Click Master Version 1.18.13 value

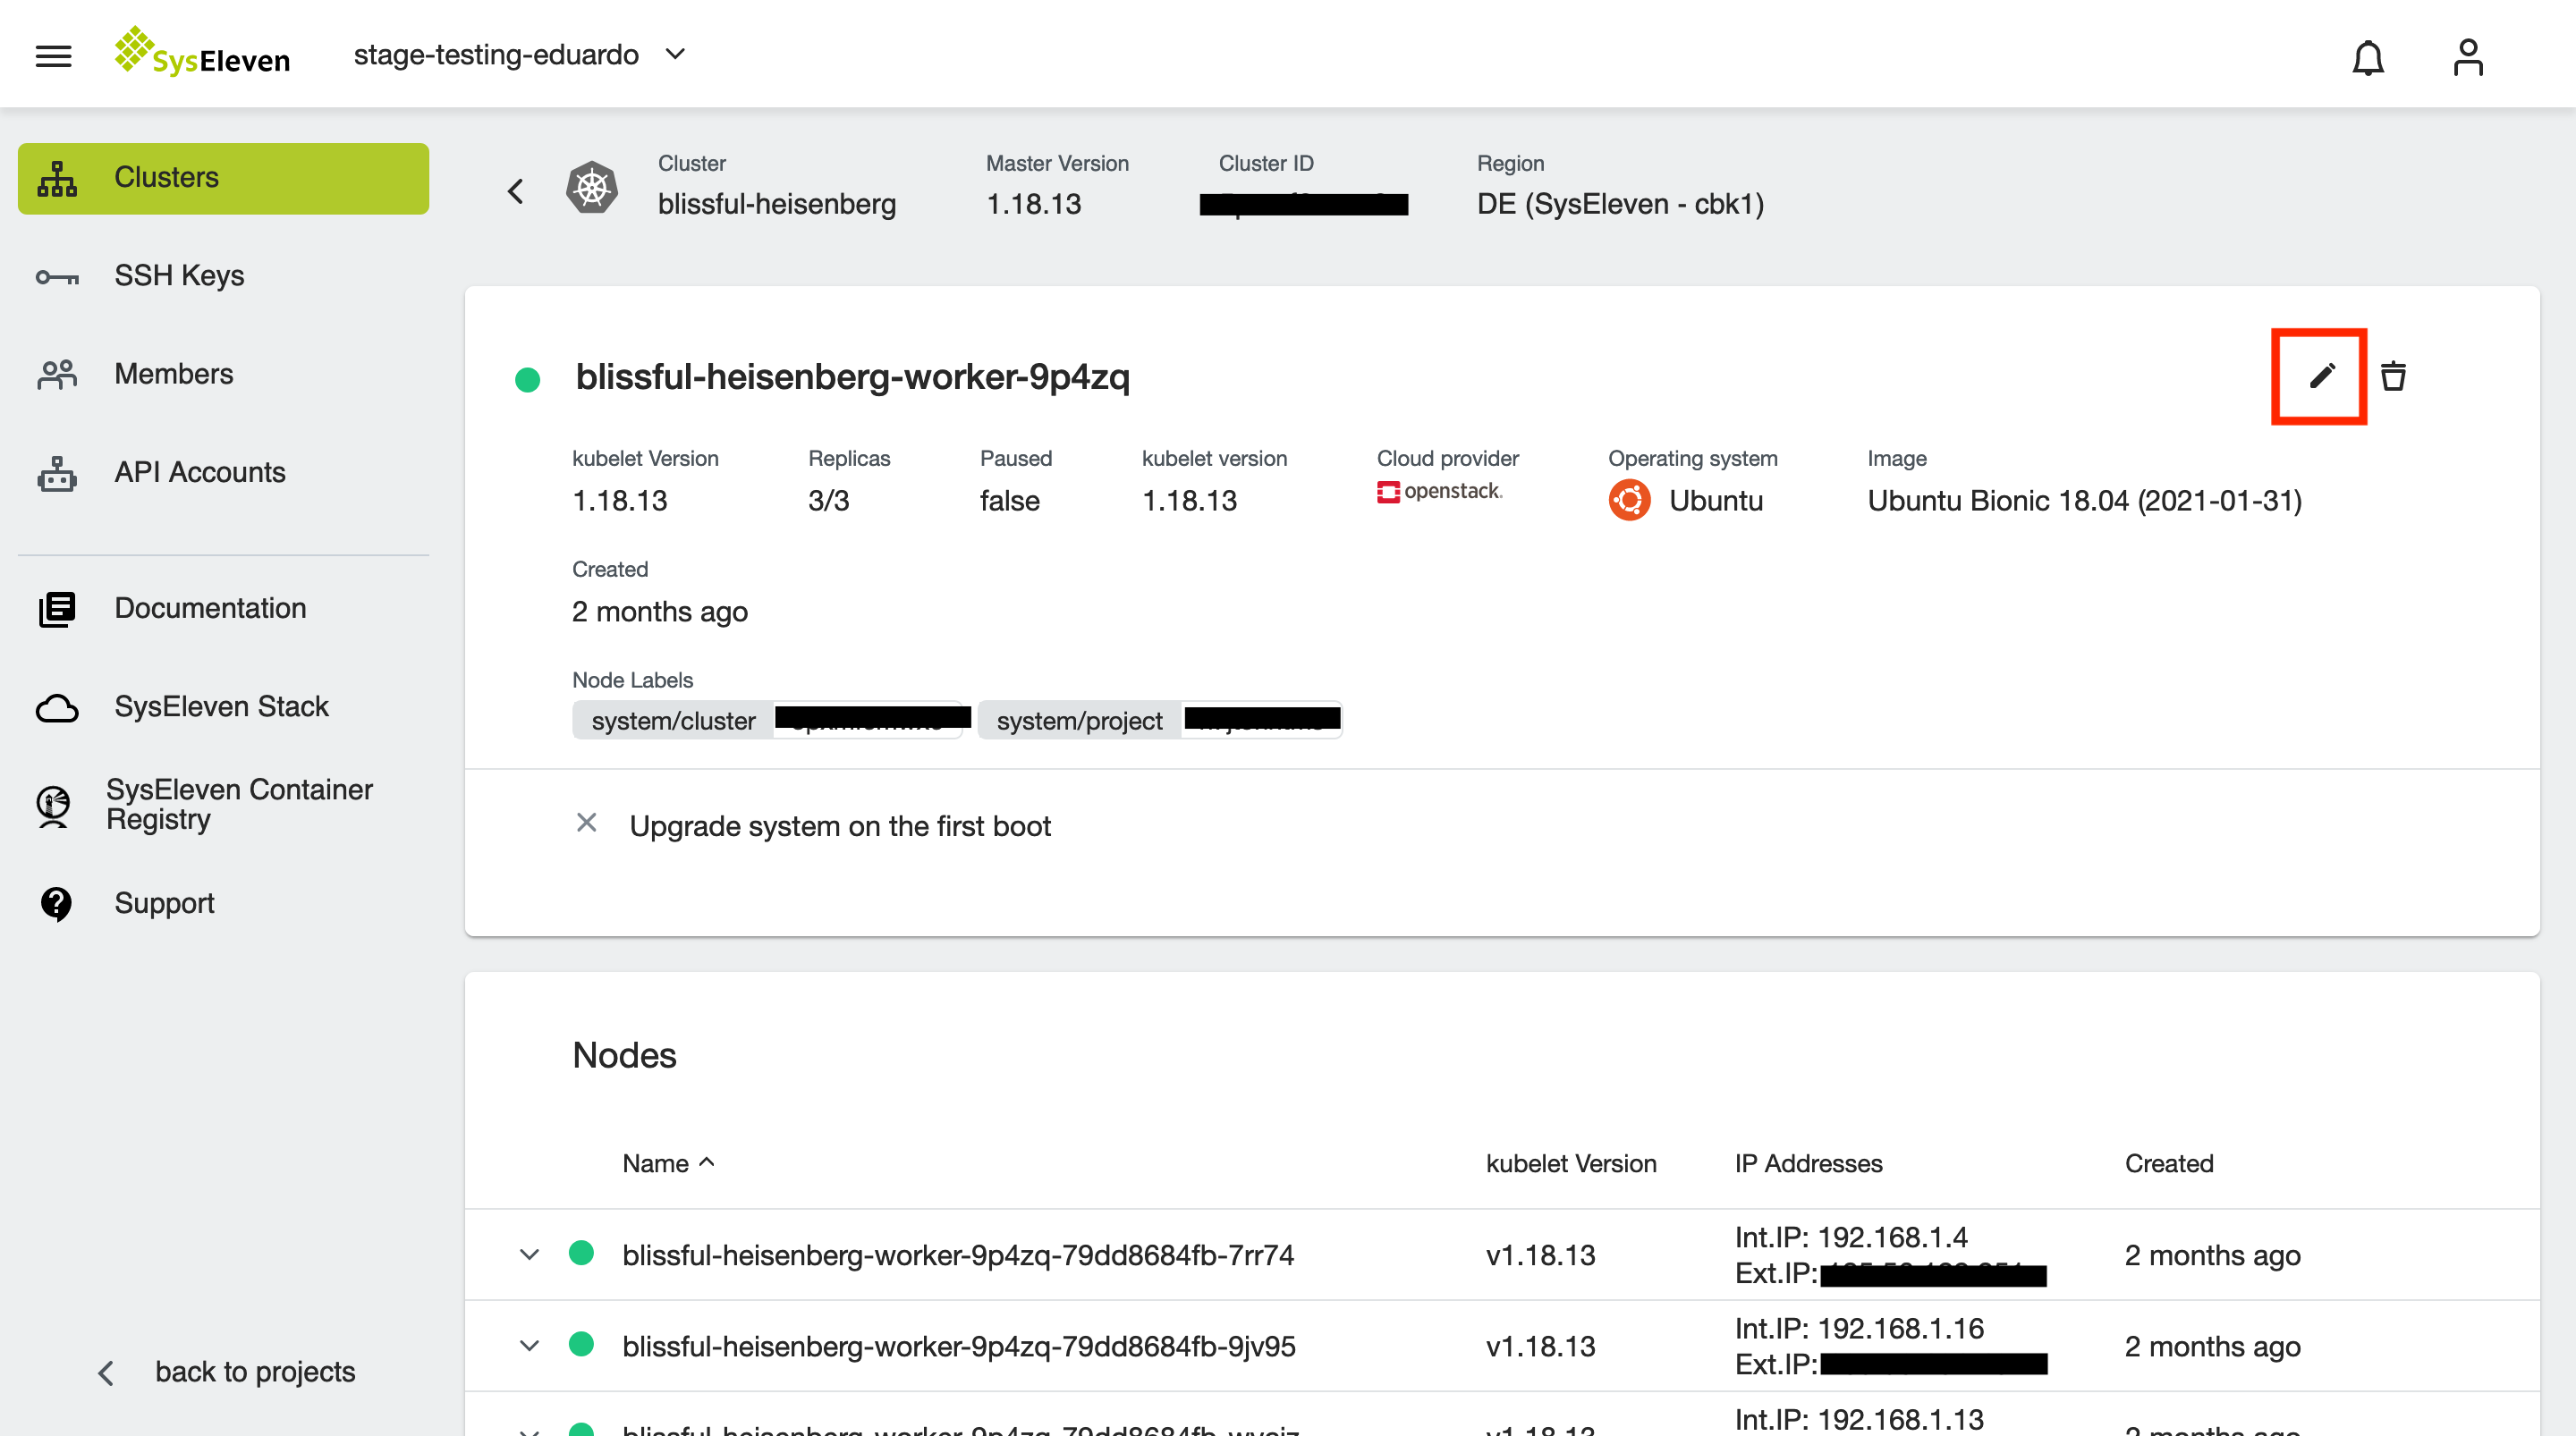click(1033, 204)
